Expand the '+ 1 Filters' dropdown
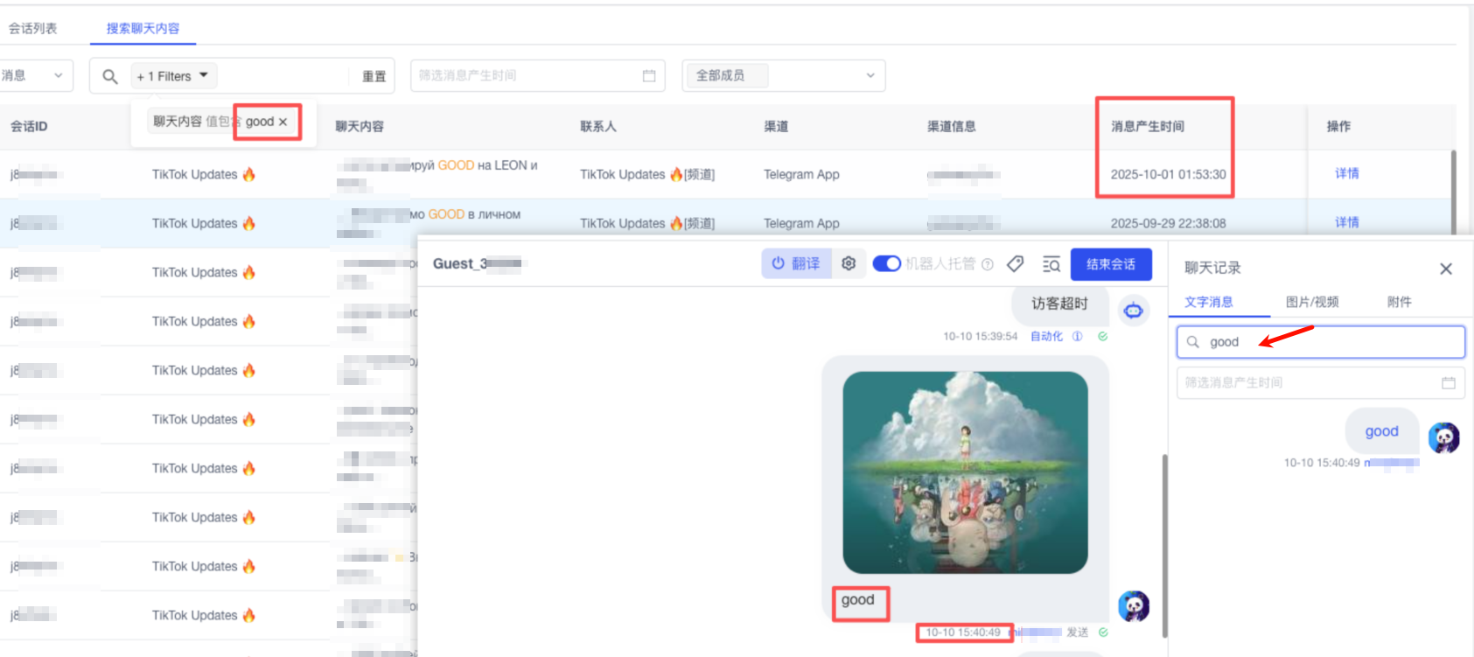Image resolution: width=1474 pixels, height=657 pixels. coord(174,76)
